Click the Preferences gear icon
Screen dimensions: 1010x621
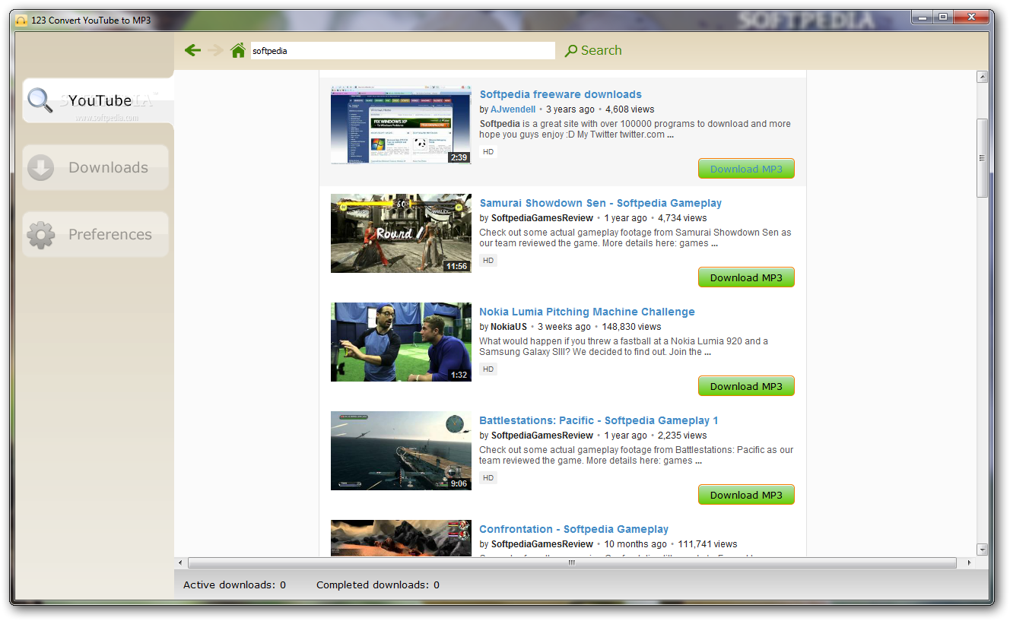point(40,235)
